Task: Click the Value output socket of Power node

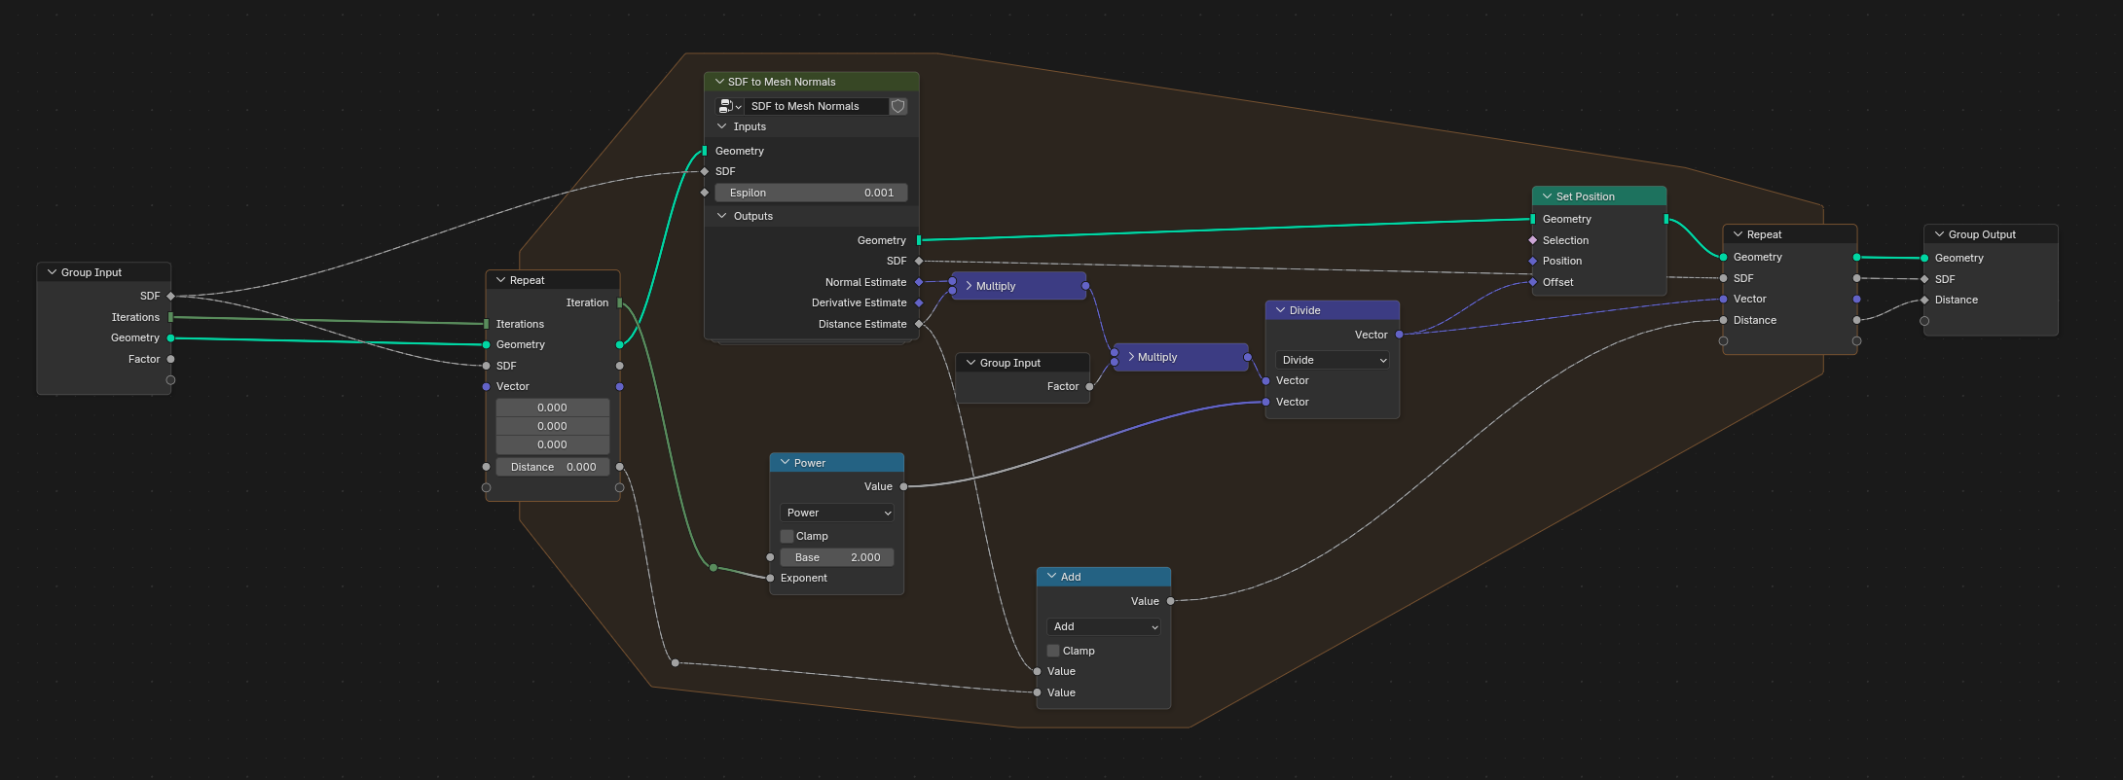Action: (903, 486)
